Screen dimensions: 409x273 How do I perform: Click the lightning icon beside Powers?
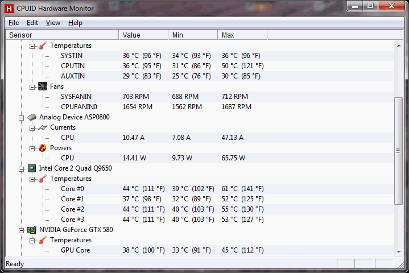tap(43, 148)
